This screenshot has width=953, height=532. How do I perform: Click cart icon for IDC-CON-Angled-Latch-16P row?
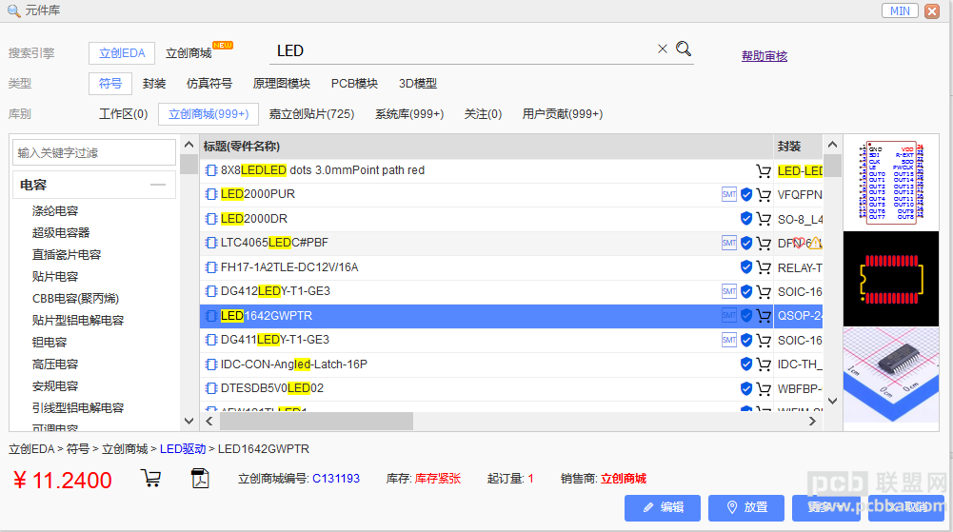click(x=764, y=365)
